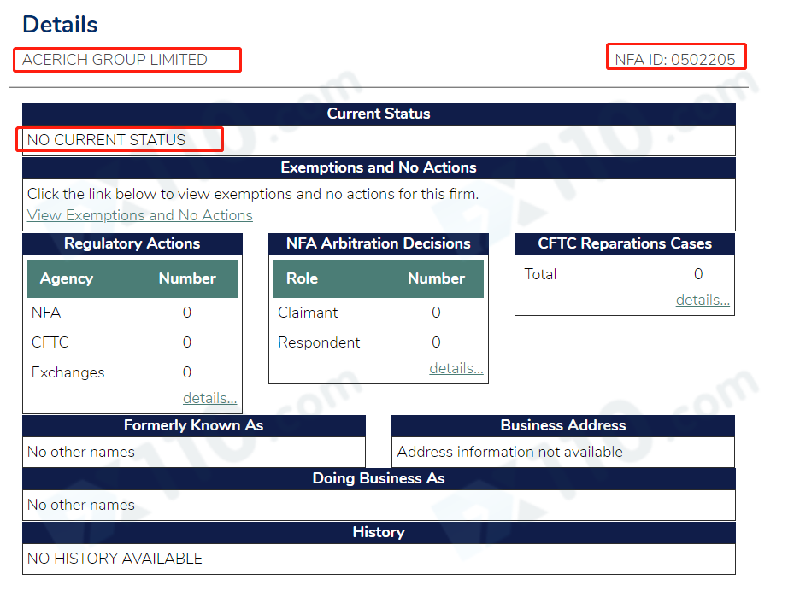
Task: Click the History section header
Action: 379,532
